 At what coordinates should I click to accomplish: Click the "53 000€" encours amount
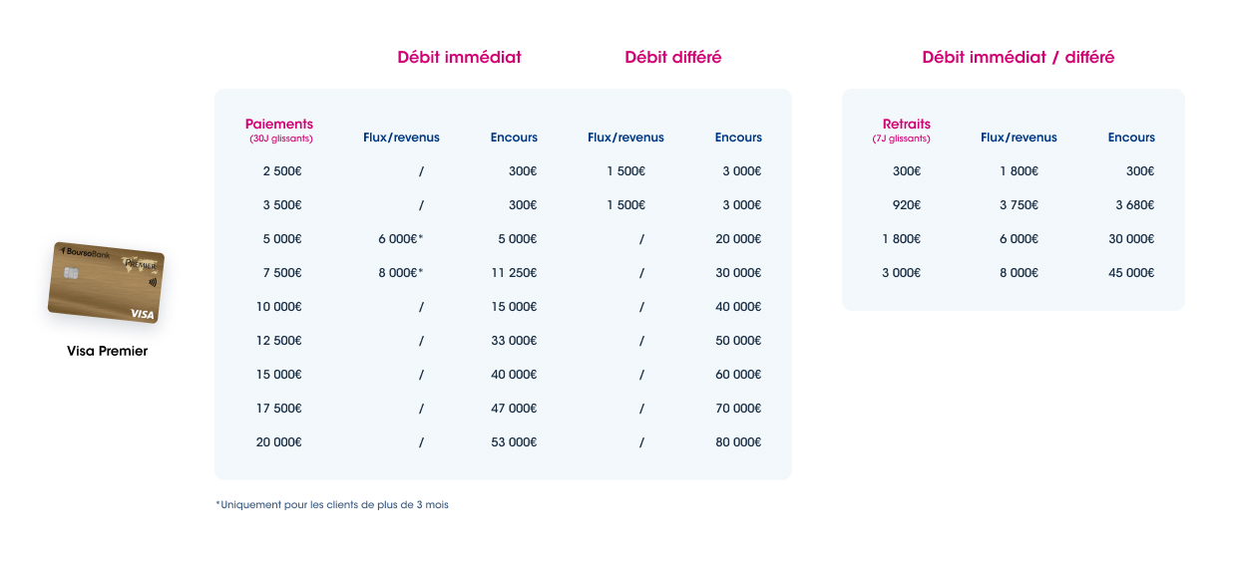click(513, 442)
